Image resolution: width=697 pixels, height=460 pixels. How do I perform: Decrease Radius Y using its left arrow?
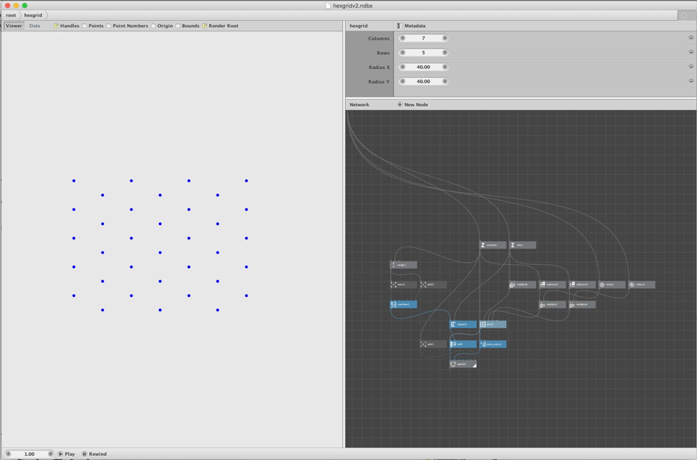pos(403,82)
